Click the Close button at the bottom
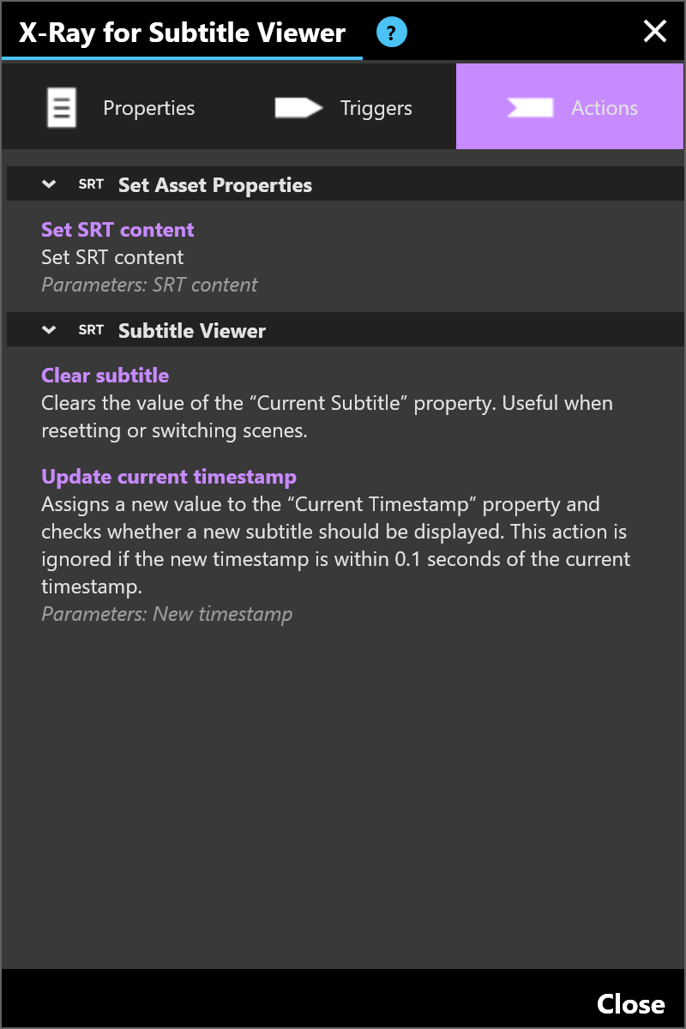This screenshot has width=686, height=1029. tap(631, 1004)
